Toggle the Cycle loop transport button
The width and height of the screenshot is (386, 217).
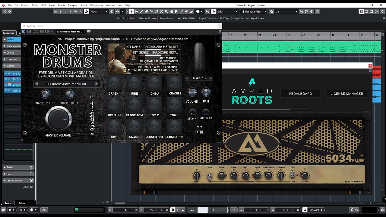coord(193,210)
